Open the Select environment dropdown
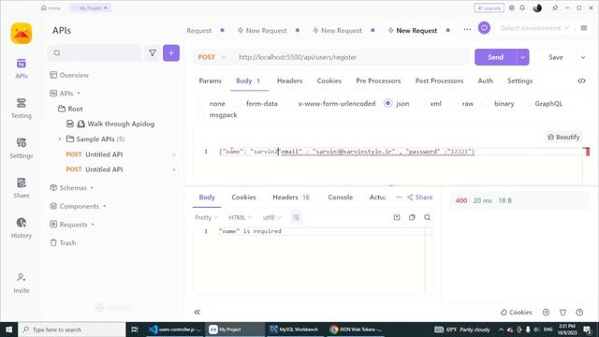Image resolution: width=599 pixels, height=337 pixels. (x=534, y=28)
